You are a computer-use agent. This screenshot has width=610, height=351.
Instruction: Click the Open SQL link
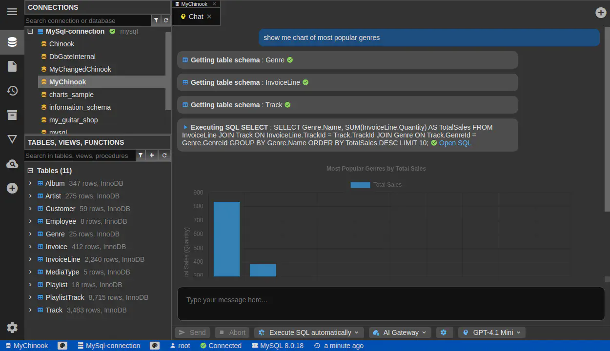click(x=455, y=143)
